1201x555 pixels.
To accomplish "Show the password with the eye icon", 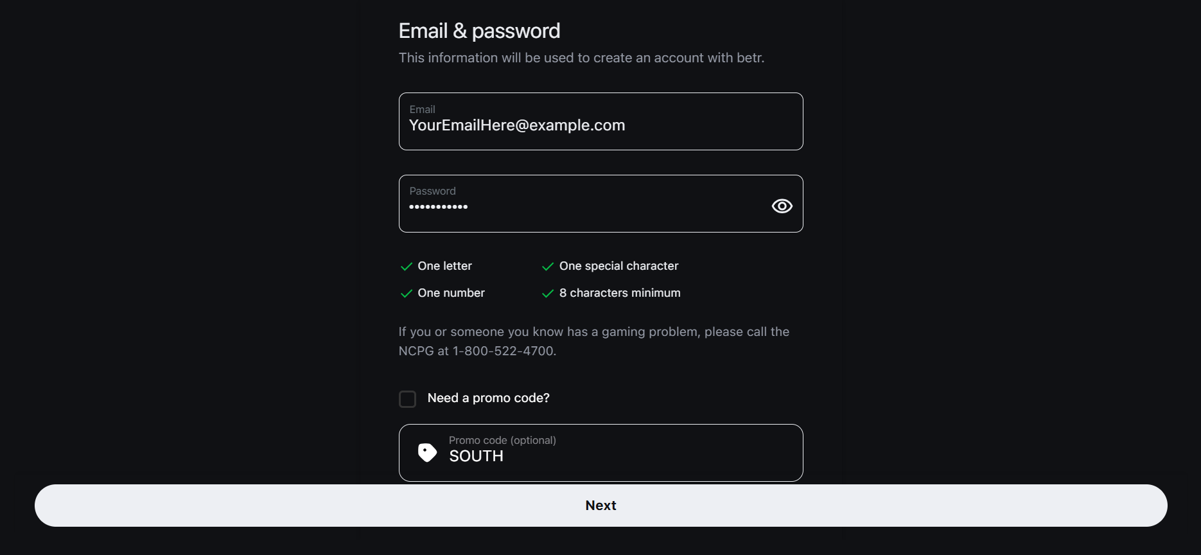I will pos(782,206).
